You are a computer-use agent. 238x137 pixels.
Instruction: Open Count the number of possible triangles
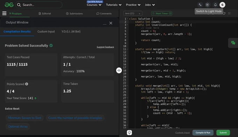75,118
